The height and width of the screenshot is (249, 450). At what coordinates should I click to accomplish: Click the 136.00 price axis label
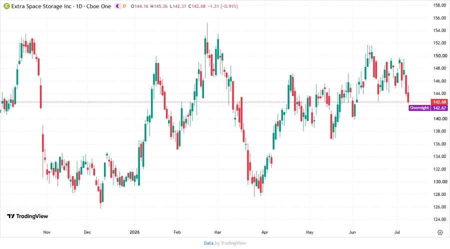pos(439,143)
